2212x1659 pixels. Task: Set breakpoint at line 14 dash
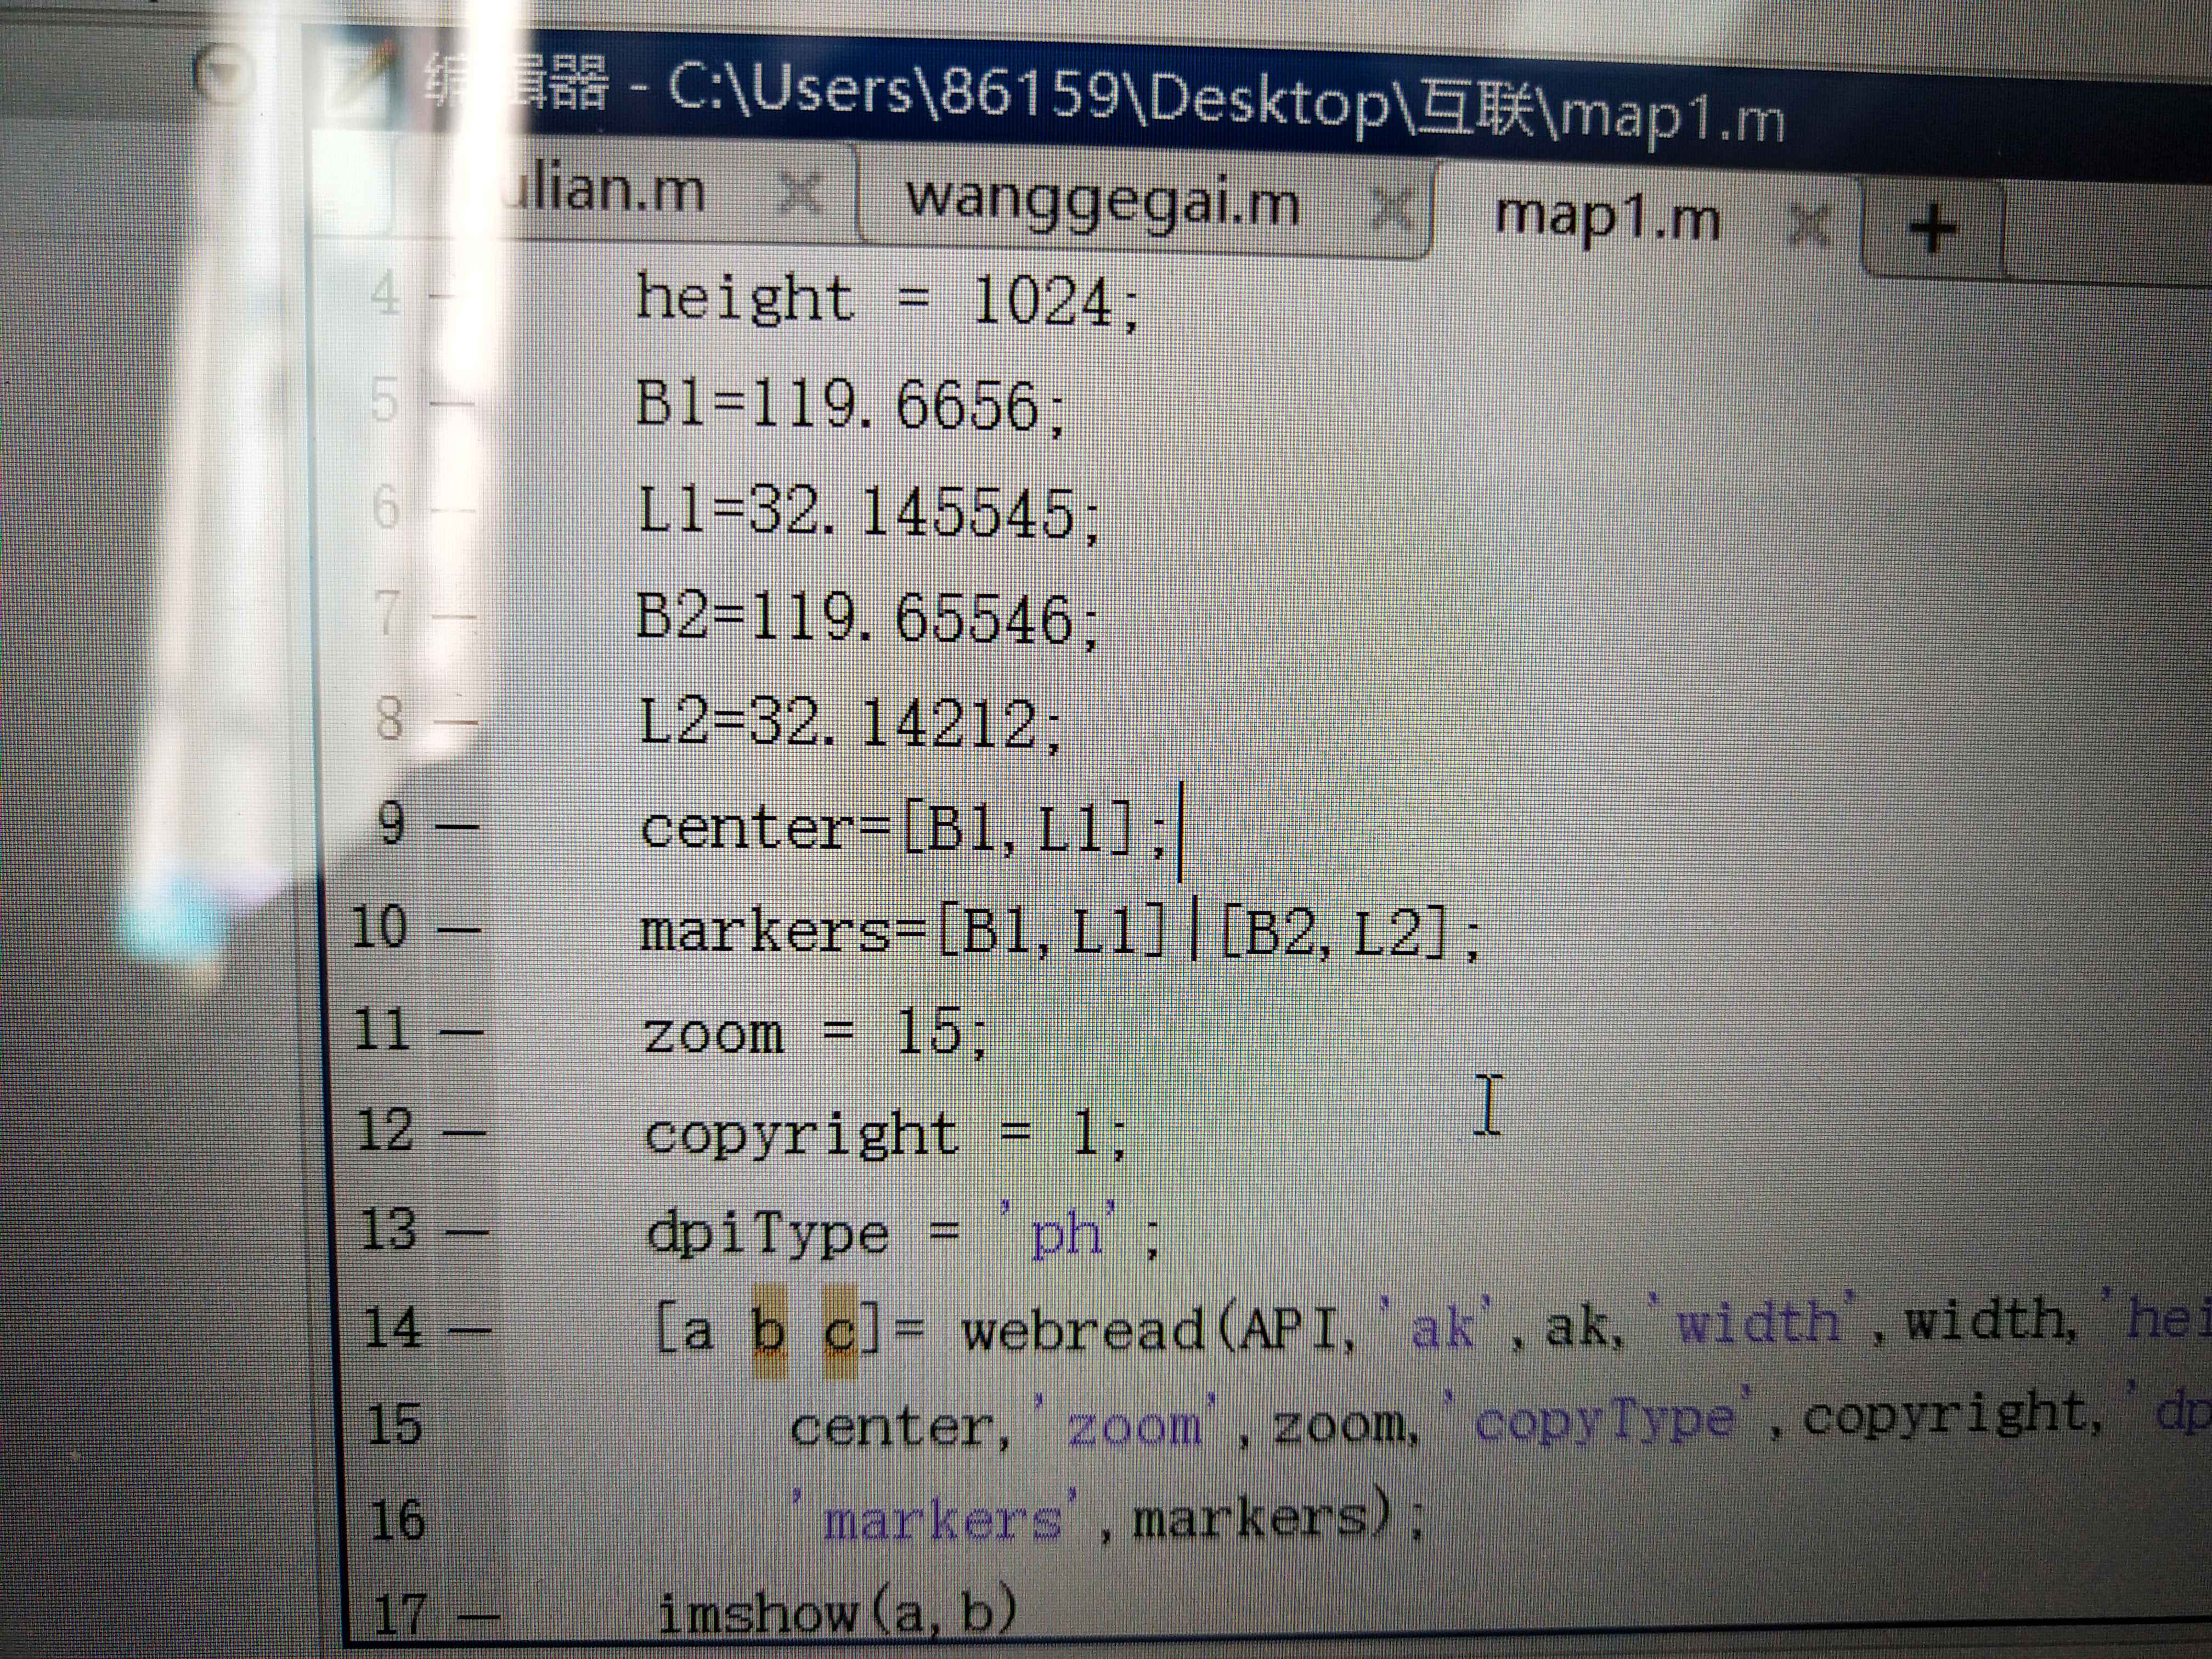(x=470, y=1331)
